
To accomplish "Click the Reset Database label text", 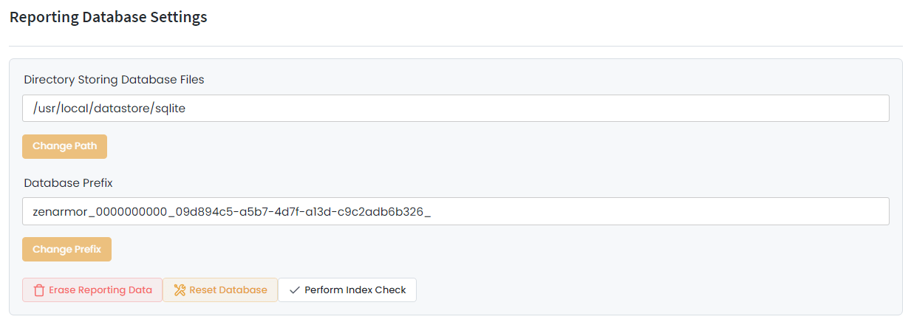I will tap(228, 290).
